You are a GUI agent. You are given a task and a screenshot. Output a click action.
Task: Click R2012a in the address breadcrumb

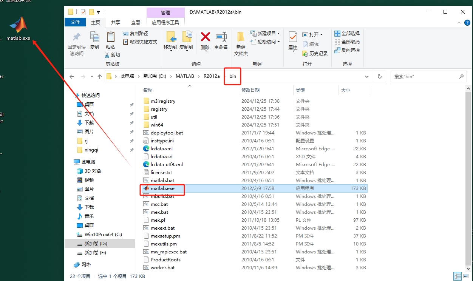click(x=212, y=76)
